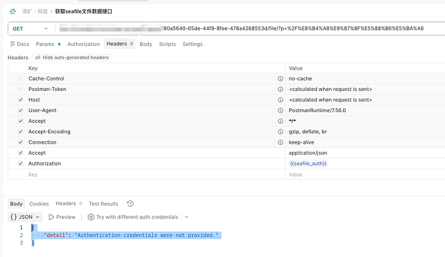This screenshot has height=257, width=445.
Task: Click the {{seafile_auth}} variable value
Action: point(308,164)
